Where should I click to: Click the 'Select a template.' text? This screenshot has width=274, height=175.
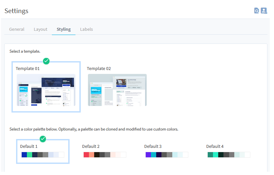[x=25, y=51]
